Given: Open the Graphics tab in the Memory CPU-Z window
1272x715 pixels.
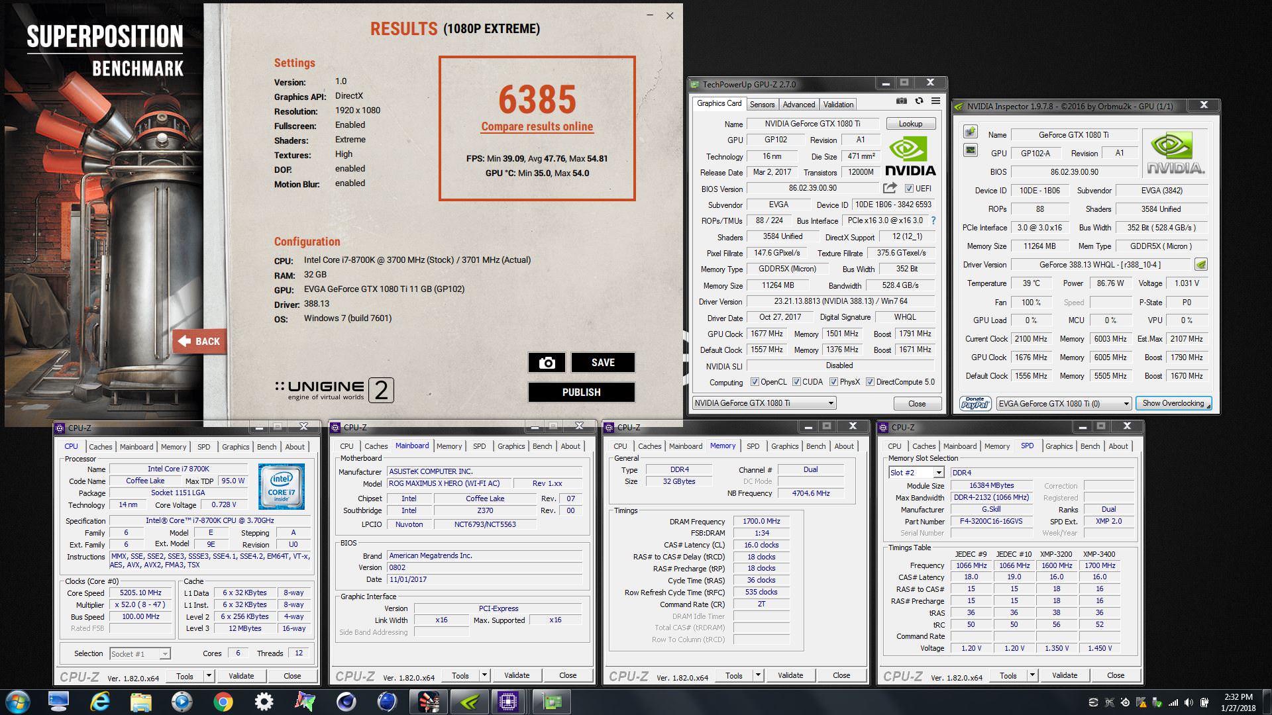Looking at the screenshot, I should coord(785,446).
